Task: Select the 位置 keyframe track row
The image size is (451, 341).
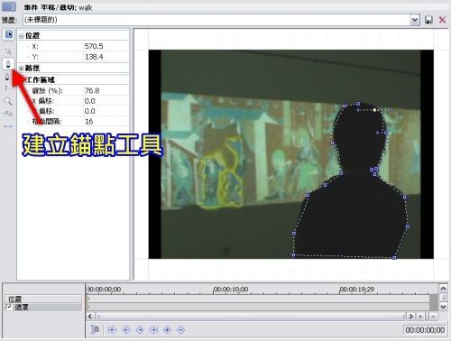Action: pyautogui.click(x=43, y=299)
